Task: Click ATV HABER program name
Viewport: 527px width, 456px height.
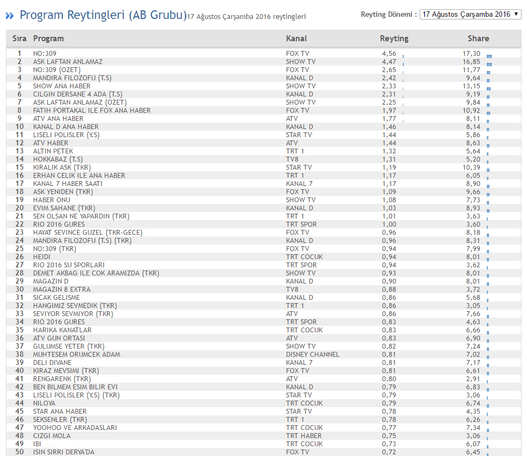Action: pos(50,143)
